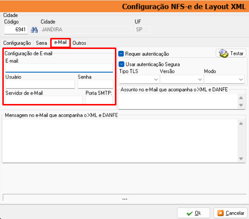Open the Outros tab
The height and width of the screenshot is (219, 249).
coord(79,43)
